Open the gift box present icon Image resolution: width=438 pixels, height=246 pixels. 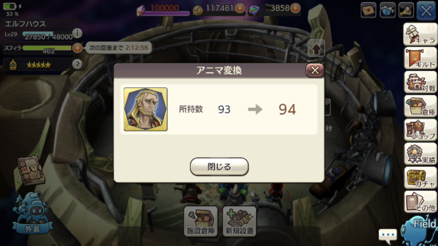point(387,10)
